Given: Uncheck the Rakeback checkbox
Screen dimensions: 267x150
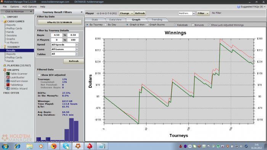Looking at the screenshot, I should click(x=175, y=25).
